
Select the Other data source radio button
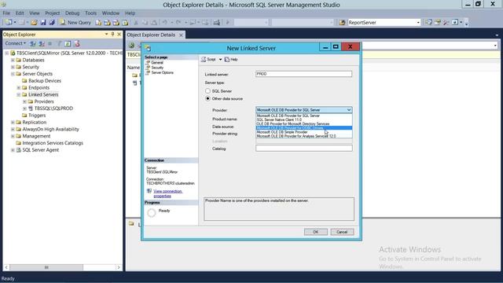point(207,98)
